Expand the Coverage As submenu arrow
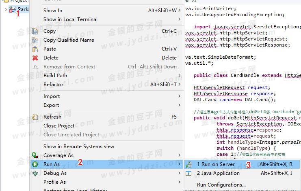 coord(180,155)
